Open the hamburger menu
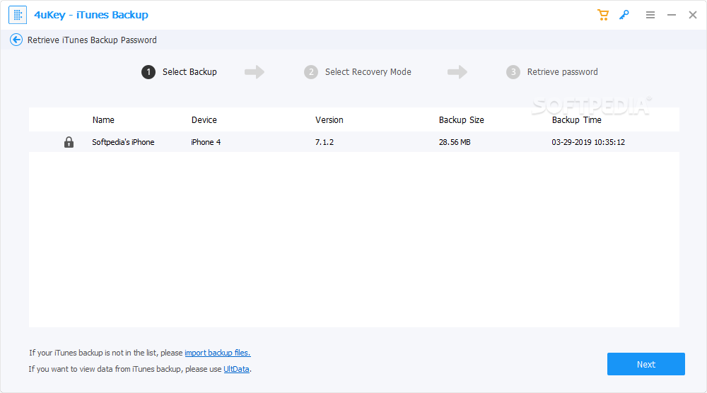 [650, 15]
